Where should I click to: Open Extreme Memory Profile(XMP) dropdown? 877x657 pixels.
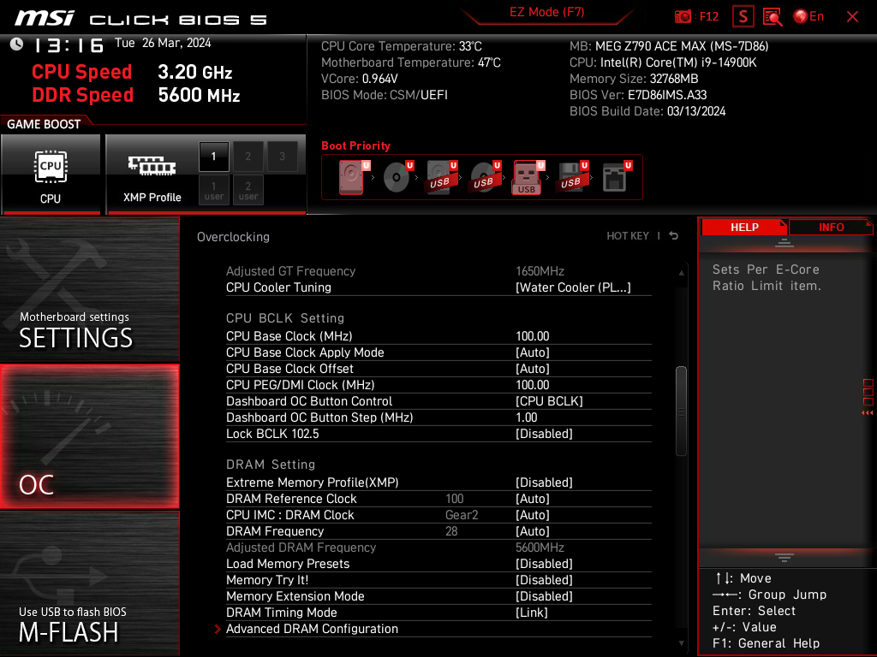click(x=438, y=482)
